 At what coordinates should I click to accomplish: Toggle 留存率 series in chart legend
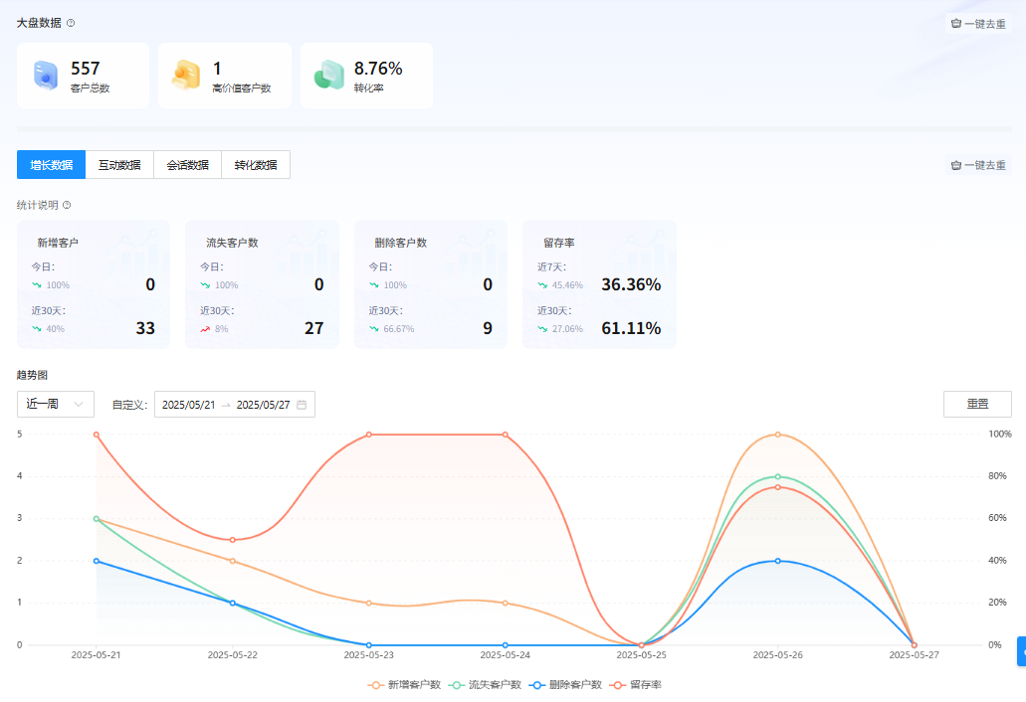[637, 685]
